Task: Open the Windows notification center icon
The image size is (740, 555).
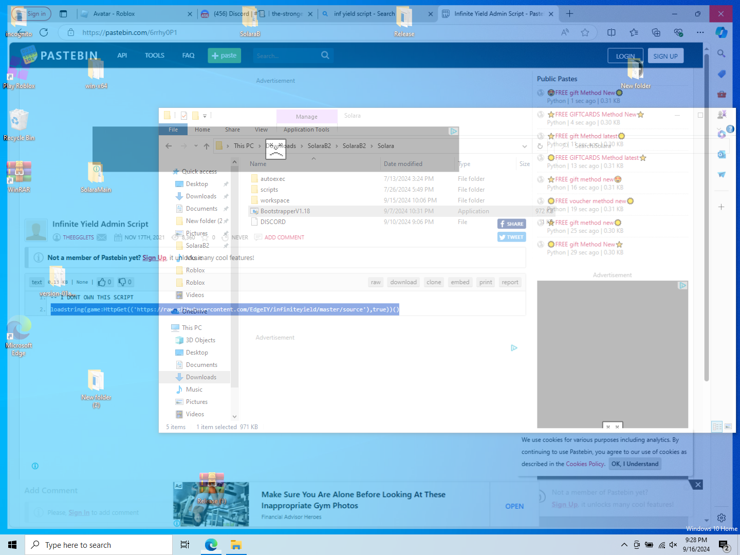Action: 724,545
